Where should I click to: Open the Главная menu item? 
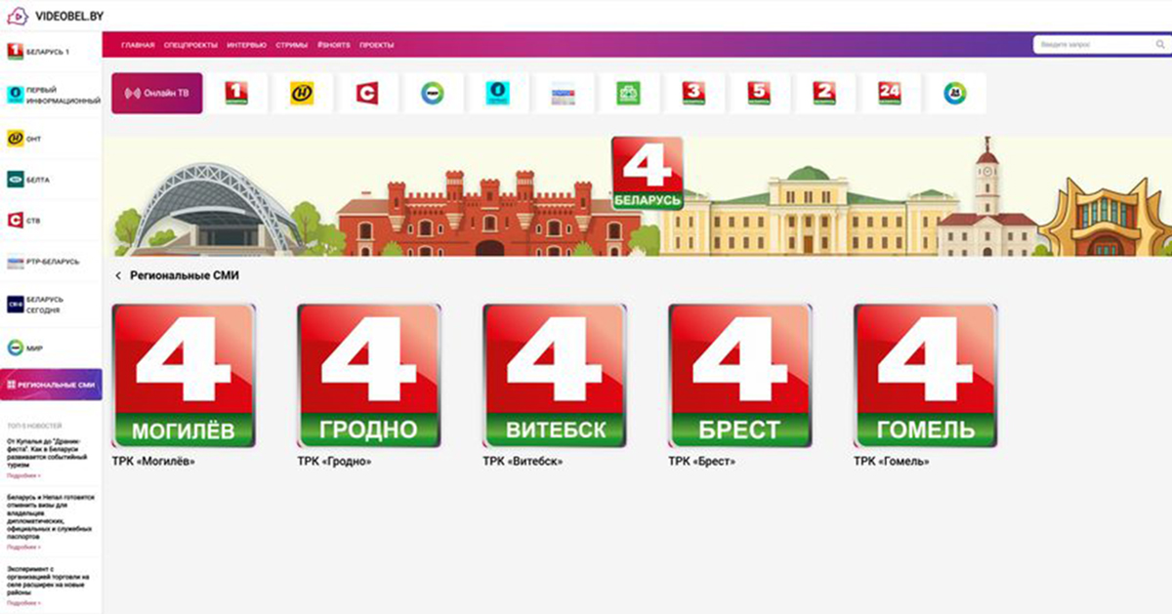[138, 46]
